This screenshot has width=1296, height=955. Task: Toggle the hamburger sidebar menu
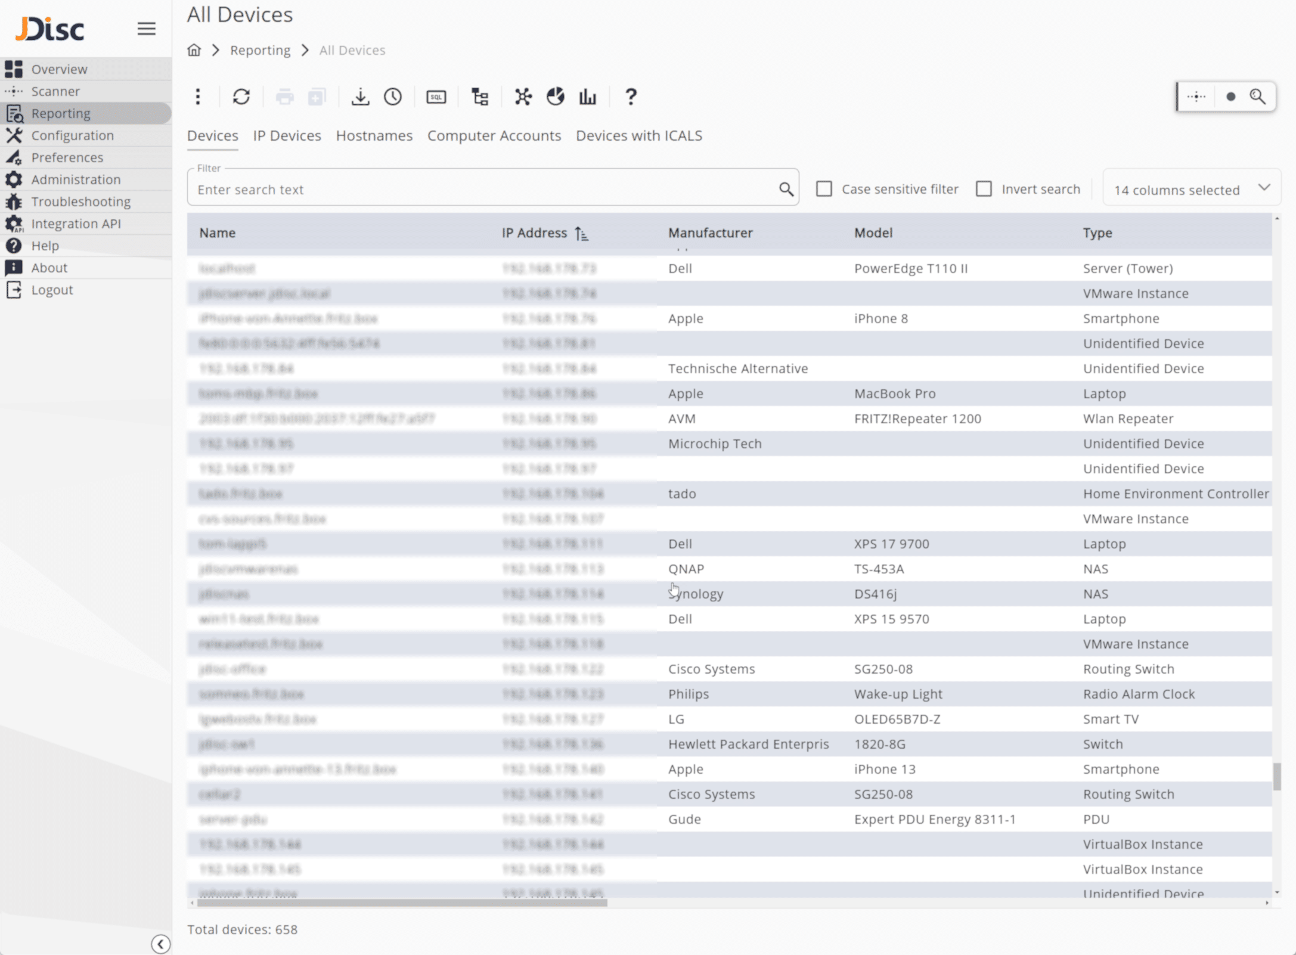point(146,29)
